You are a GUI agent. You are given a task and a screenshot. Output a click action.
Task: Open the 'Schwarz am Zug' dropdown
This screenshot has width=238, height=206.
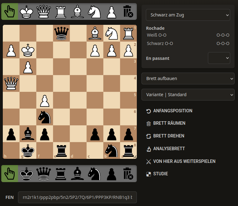click(x=188, y=15)
